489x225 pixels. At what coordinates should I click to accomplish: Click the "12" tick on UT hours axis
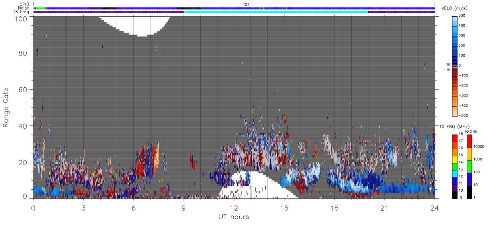click(234, 208)
